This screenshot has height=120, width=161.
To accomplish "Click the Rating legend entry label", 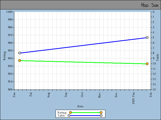I will coord(62,112).
